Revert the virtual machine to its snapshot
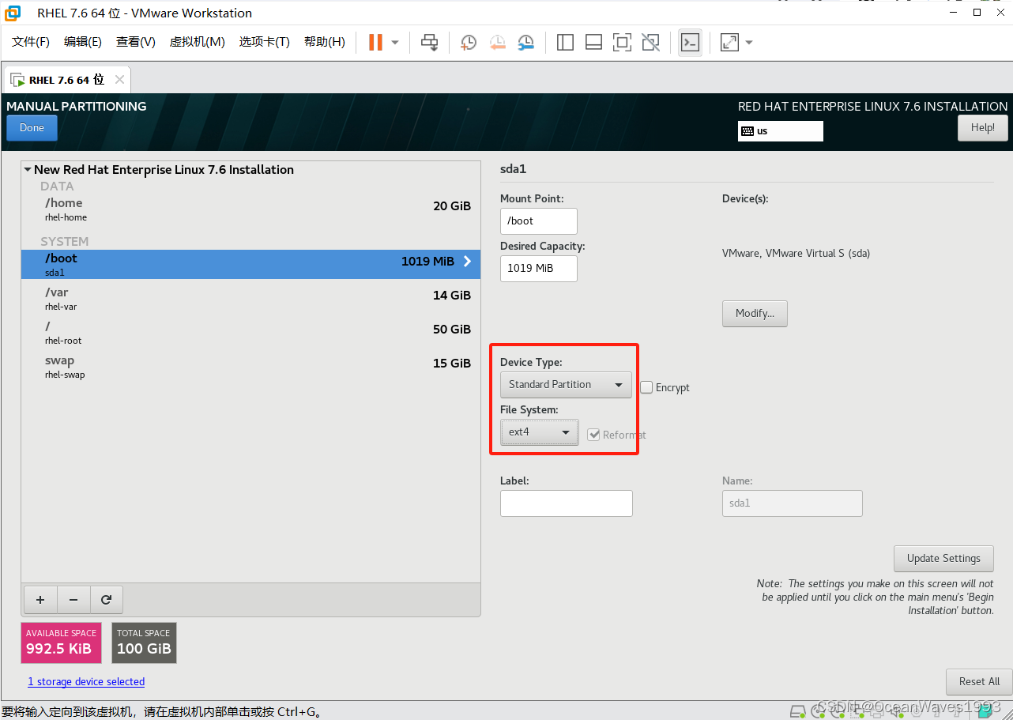 (x=497, y=42)
